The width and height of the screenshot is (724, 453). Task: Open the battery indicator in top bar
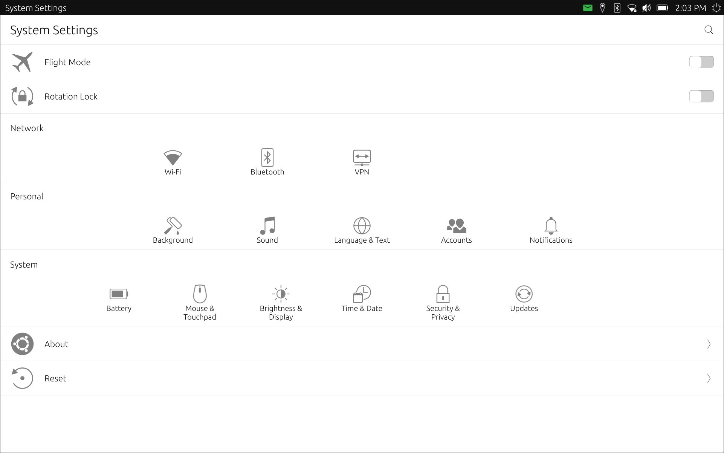663,8
